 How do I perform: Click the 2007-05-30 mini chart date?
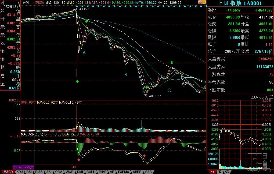pyautogui.click(x=262, y=97)
